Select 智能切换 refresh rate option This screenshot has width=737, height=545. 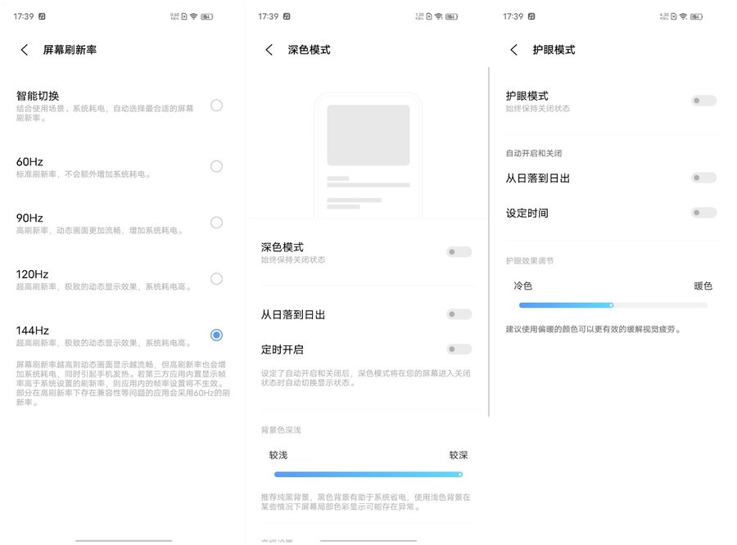[x=216, y=105]
